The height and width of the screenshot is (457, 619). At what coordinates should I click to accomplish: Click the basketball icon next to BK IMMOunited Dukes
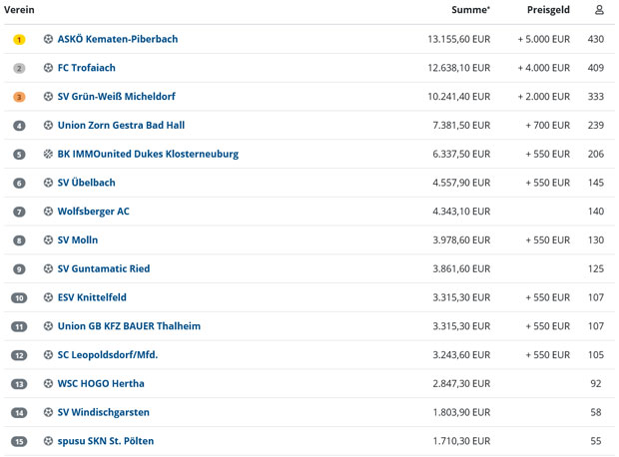48,154
